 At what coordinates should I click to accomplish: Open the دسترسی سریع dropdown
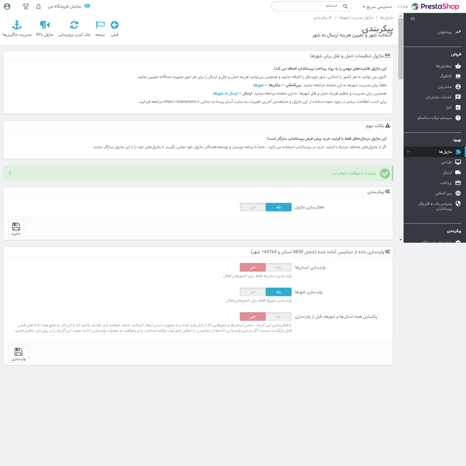click(377, 7)
